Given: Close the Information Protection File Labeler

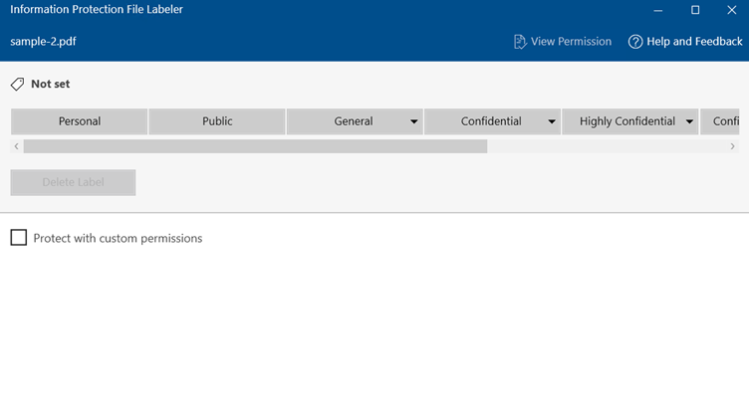Looking at the screenshot, I should pyautogui.click(x=732, y=10).
